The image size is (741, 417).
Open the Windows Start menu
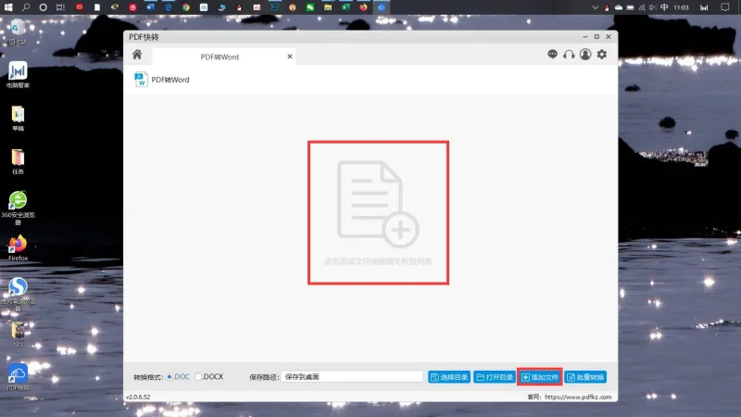click(x=8, y=7)
